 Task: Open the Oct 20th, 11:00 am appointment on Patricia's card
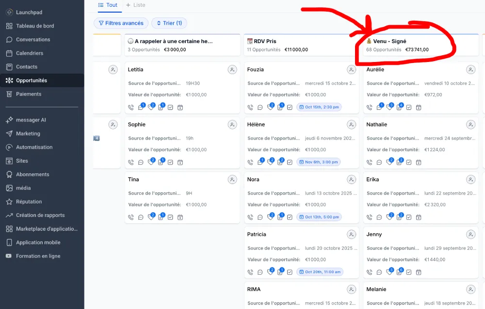pyautogui.click(x=320, y=272)
